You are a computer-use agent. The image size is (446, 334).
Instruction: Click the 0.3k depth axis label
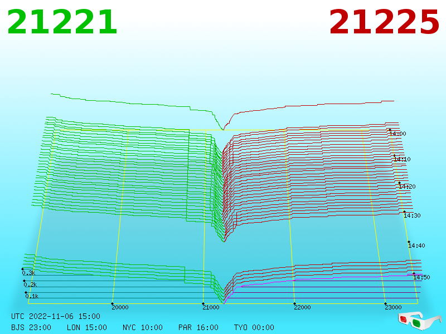point(28,273)
